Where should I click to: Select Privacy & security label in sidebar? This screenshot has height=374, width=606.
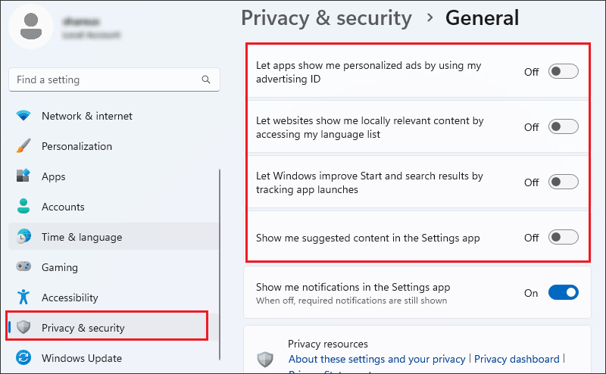point(83,328)
